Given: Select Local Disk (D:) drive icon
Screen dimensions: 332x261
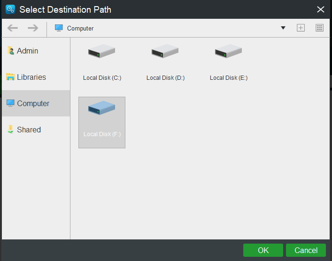Looking at the screenshot, I should point(165,51).
